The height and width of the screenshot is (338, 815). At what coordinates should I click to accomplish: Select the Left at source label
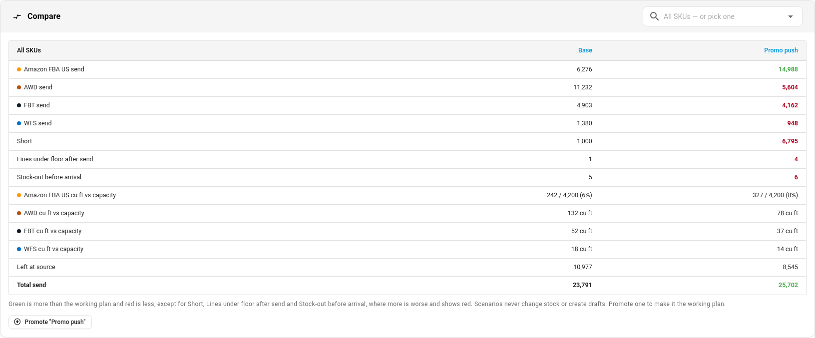(x=36, y=267)
